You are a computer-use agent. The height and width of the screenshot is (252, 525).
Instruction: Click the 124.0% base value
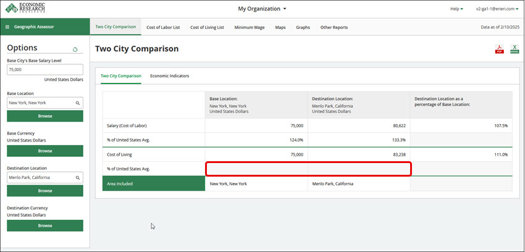296,140
